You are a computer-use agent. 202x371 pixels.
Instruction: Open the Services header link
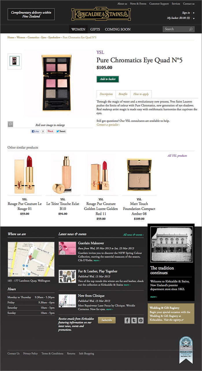(176, 4)
